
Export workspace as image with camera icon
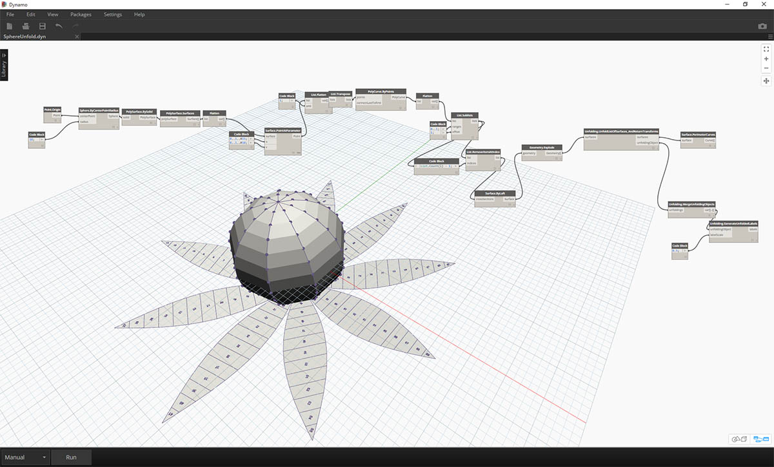(762, 26)
